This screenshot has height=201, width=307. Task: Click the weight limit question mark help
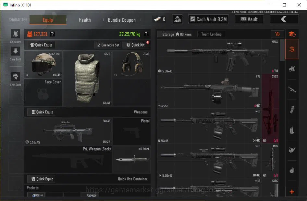coord(146,34)
